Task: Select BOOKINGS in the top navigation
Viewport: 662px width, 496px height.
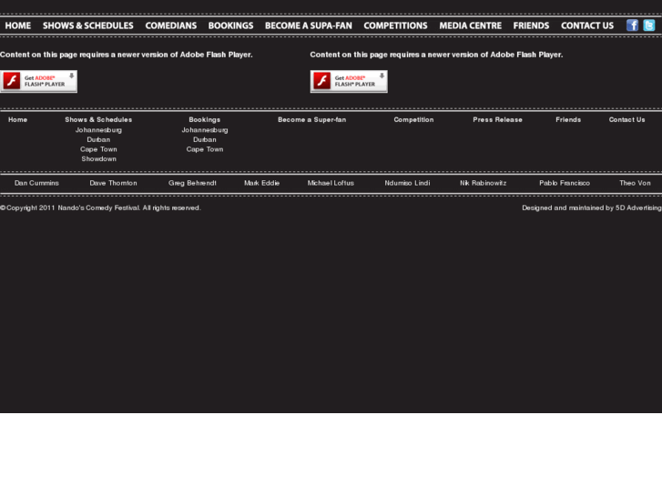Action: pyautogui.click(x=230, y=25)
